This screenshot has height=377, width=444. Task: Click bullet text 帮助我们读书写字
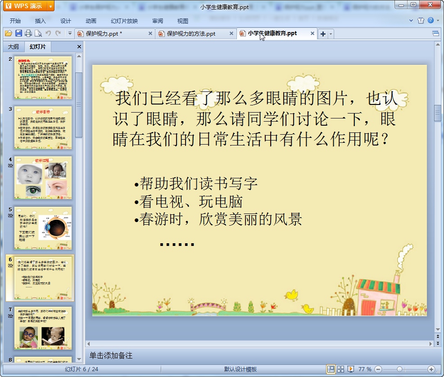coord(199,183)
